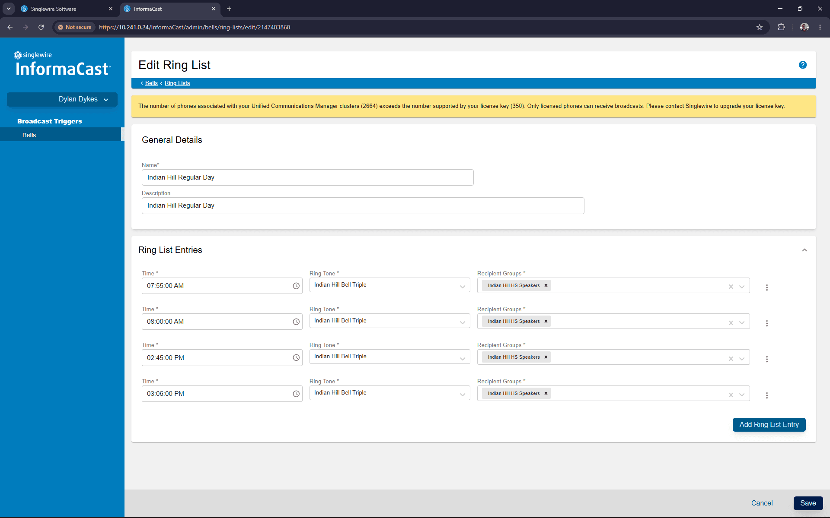
Task: Expand recipient groups dropdown for 08:00:00 AM entry
Action: pyautogui.click(x=742, y=322)
